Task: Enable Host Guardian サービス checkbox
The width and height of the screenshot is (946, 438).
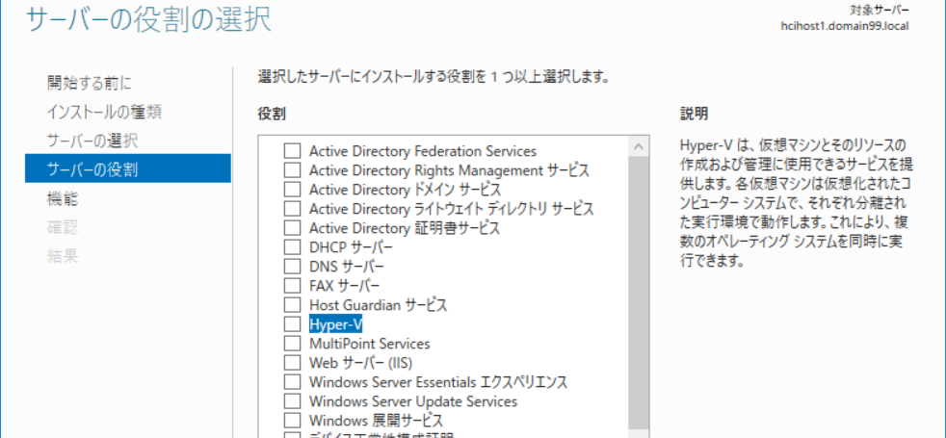Action: point(292,305)
